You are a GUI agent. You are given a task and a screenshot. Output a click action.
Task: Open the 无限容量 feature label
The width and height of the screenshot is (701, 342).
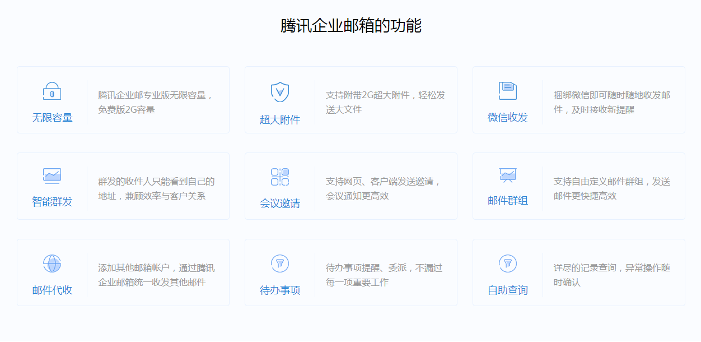(x=52, y=118)
